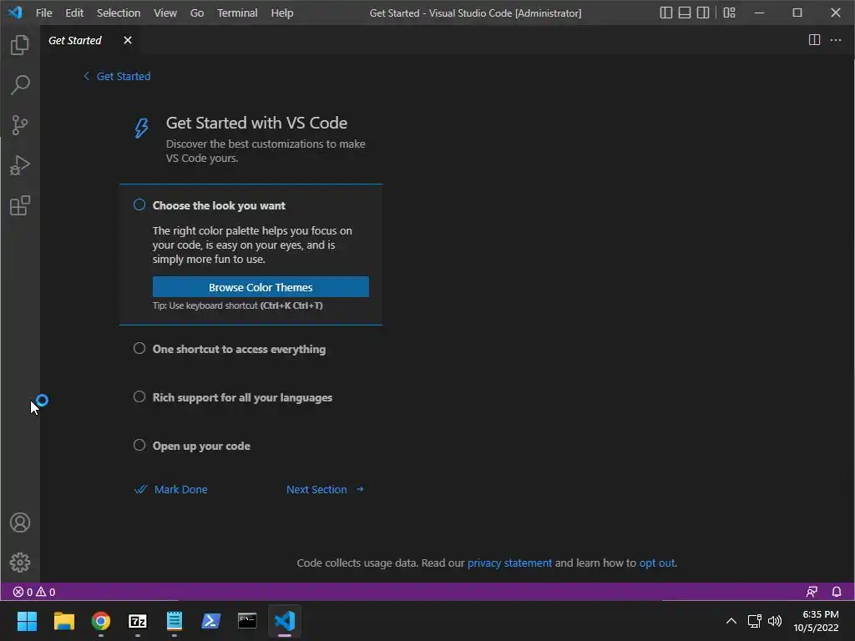Click 'Choose the look you want' heading
Screen dimensions: 855x641
[219, 205]
